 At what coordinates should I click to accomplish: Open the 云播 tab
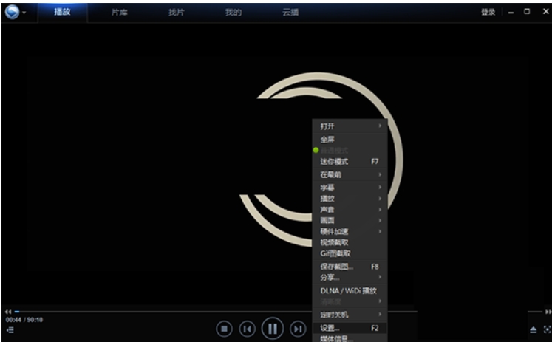(x=290, y=13)
